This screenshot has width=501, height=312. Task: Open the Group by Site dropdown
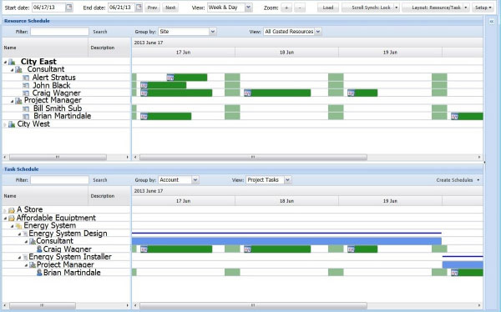coord(213,32)
